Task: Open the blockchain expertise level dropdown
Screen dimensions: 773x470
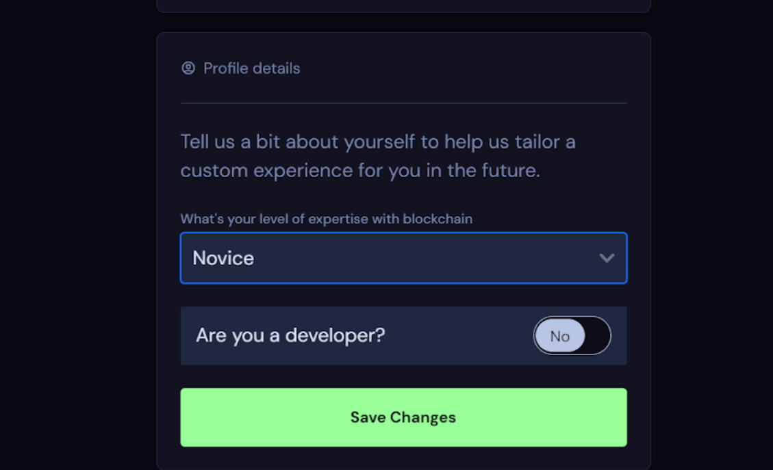Action: (404, 258)
